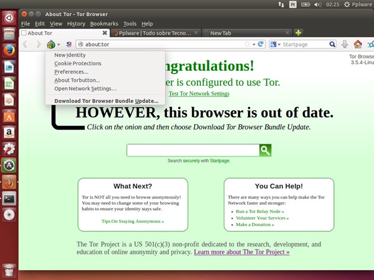The height and width of the screenshot is (280, 374).
Task: Click the page's central search box
Action: (x=193, y=150)
